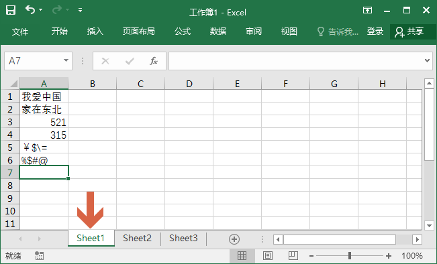Click the Insert Function fx icon
This screenshot has height=264, width=437.
[154, 61]
